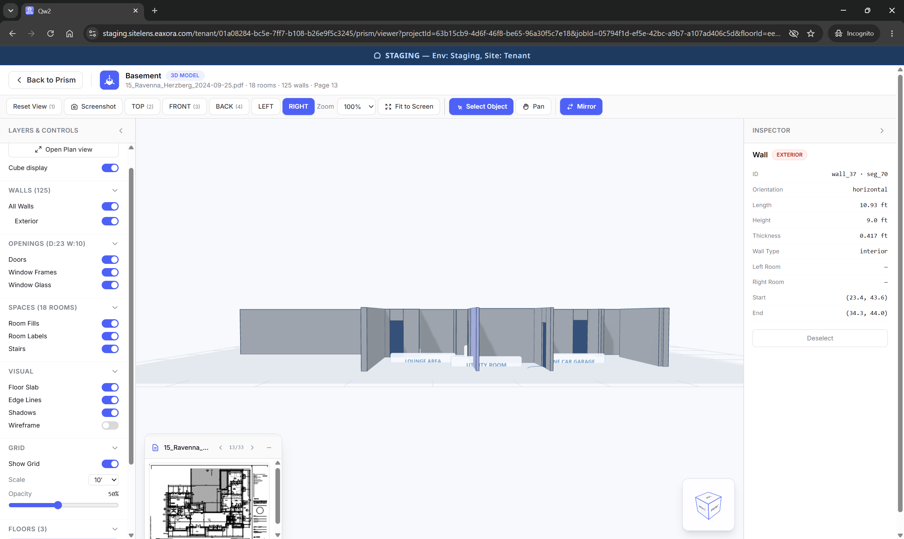Go to next PDF page arrow
This screenshot has height=539, width=904.
pos(252,448)
